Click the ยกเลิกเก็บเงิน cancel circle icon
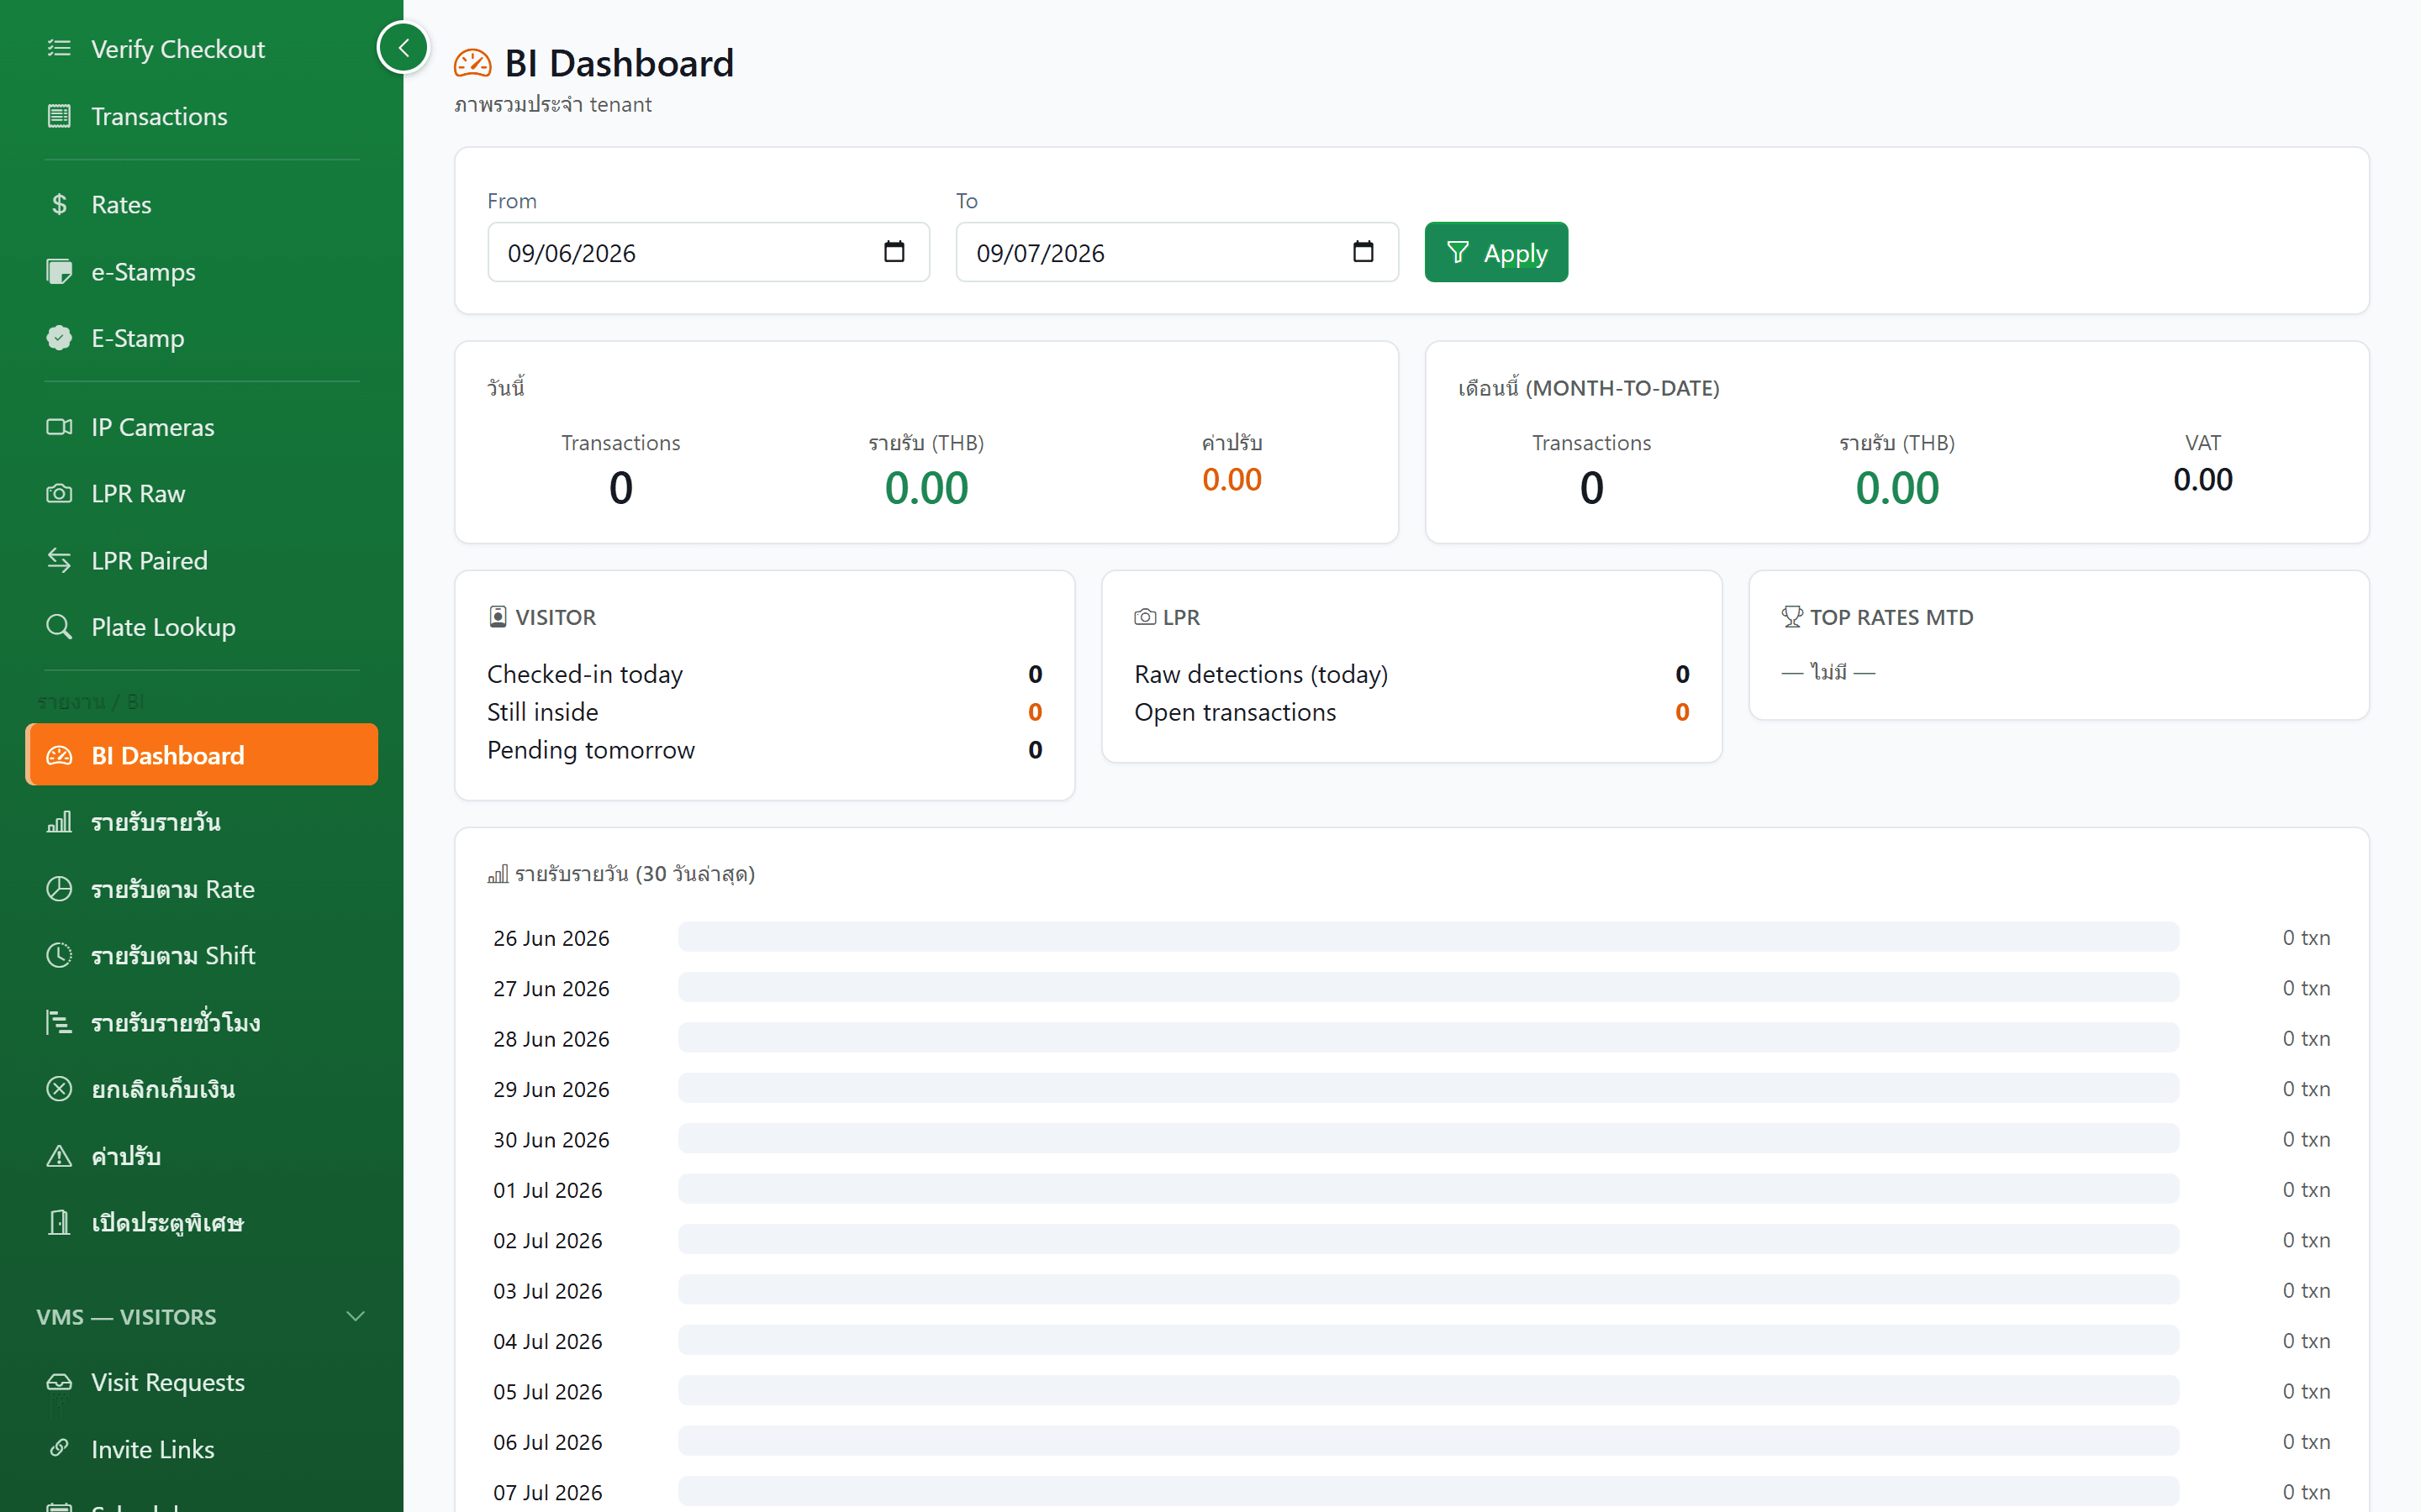The height and width of the screenshot is (1512, 2421). tap(59, 1089)
